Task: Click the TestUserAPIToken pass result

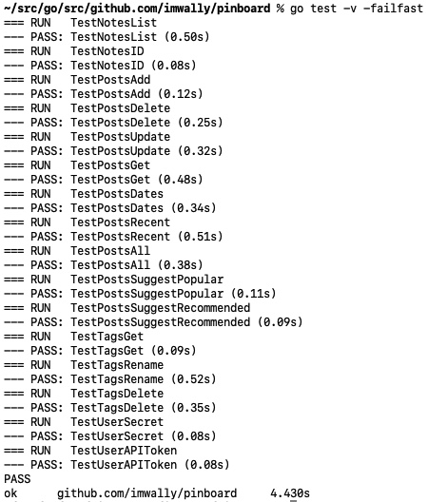Action: pyautogui.click(x=117, y=464)
